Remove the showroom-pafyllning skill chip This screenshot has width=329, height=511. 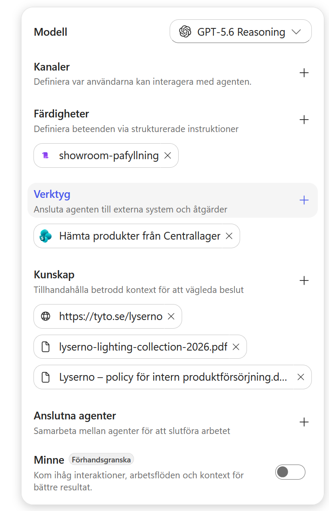168,155
